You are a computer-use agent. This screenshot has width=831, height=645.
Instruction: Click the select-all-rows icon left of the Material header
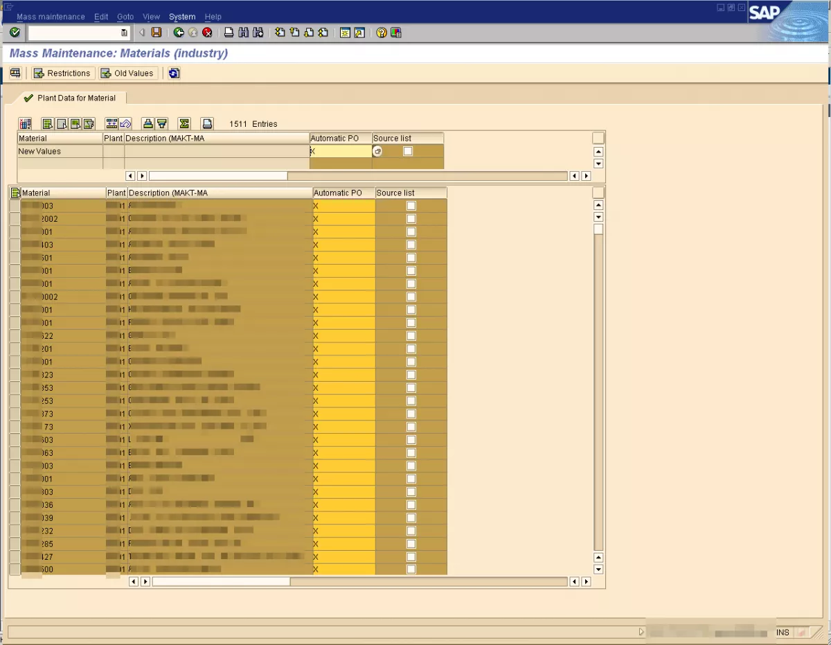coord(15,193)
